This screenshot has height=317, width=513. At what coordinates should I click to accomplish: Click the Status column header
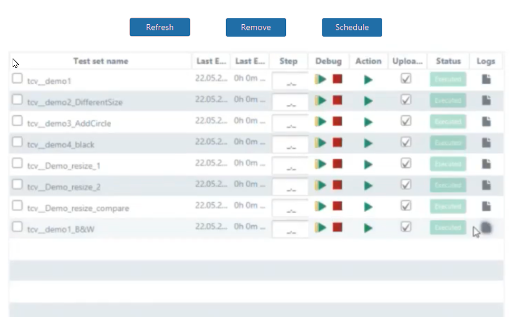tap(448, 61)
